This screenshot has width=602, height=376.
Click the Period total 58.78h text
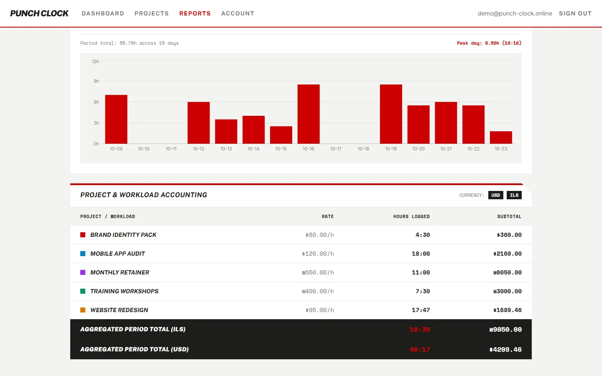tap(129, 43)
